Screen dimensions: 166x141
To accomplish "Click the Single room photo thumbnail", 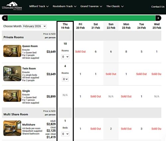I will click(12, 96).
